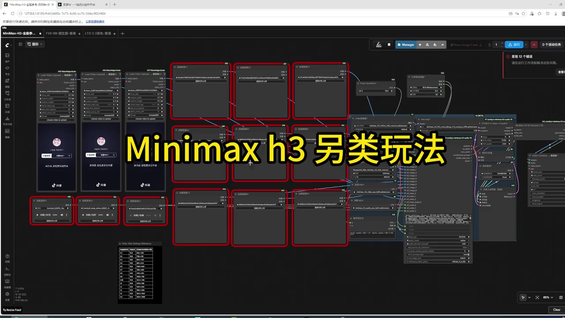Click the batch count input field

(496, 45)
